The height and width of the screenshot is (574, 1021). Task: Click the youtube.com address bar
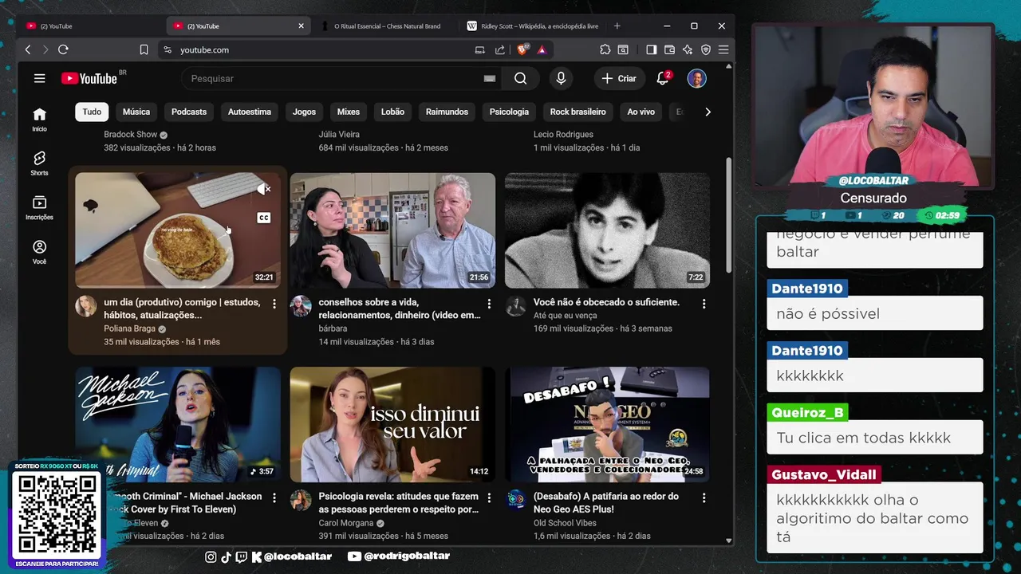(319, 49)
